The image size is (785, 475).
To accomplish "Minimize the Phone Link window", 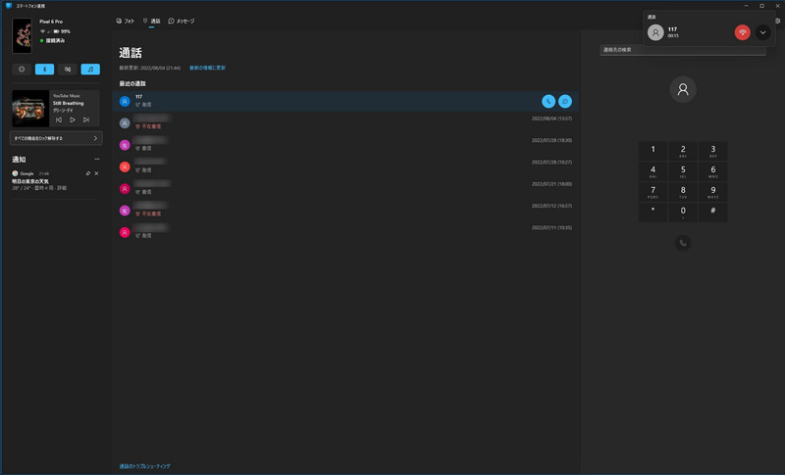I will click(x=746, y=6).
